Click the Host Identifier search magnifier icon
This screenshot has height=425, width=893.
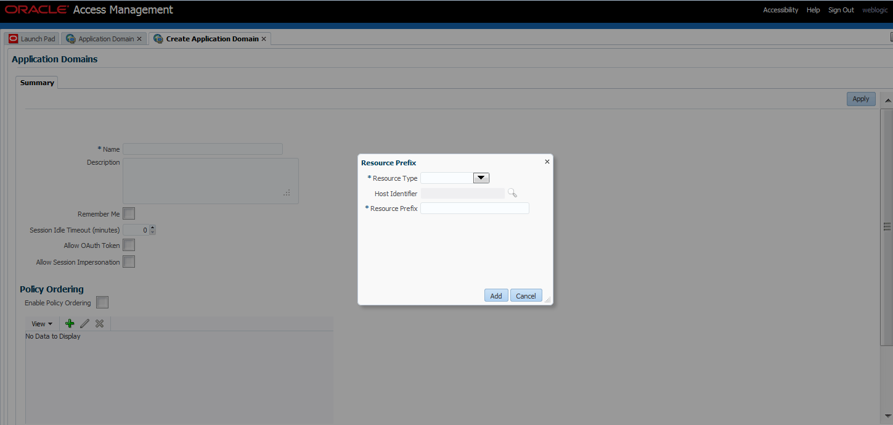tap(512, 193)
